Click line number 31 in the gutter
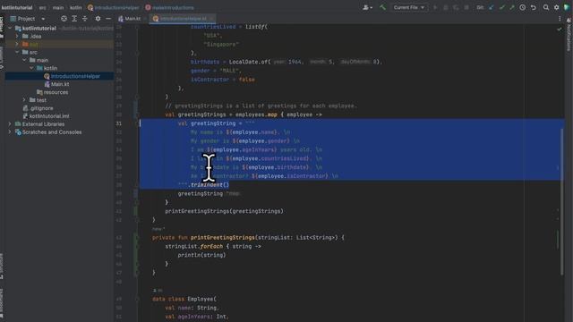This screenshot has height=322, width=573. pyautogui.click(x=119, y=123)
